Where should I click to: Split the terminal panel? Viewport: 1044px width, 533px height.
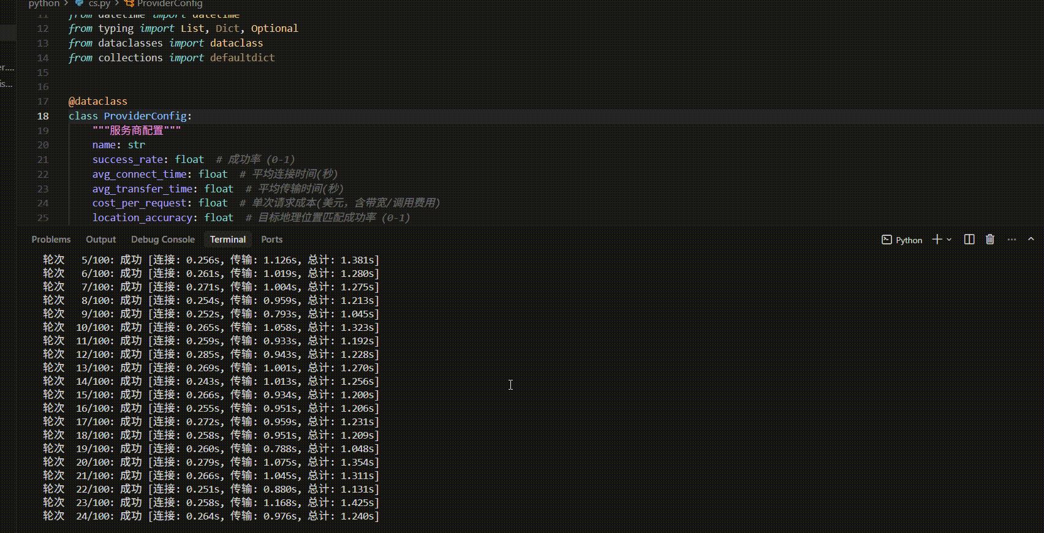pyautogui.click(x=969, y=240)
